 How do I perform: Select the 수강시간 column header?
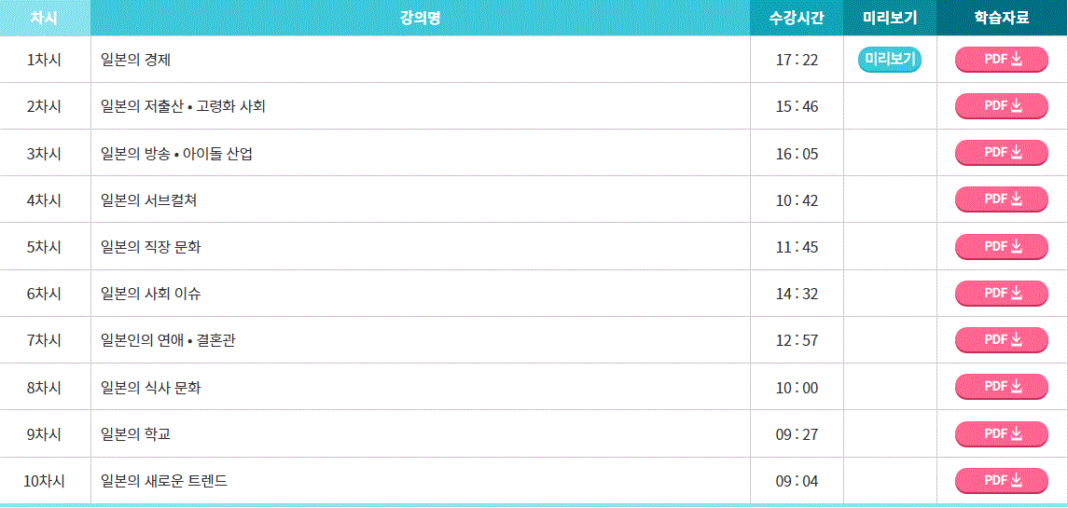797,19
